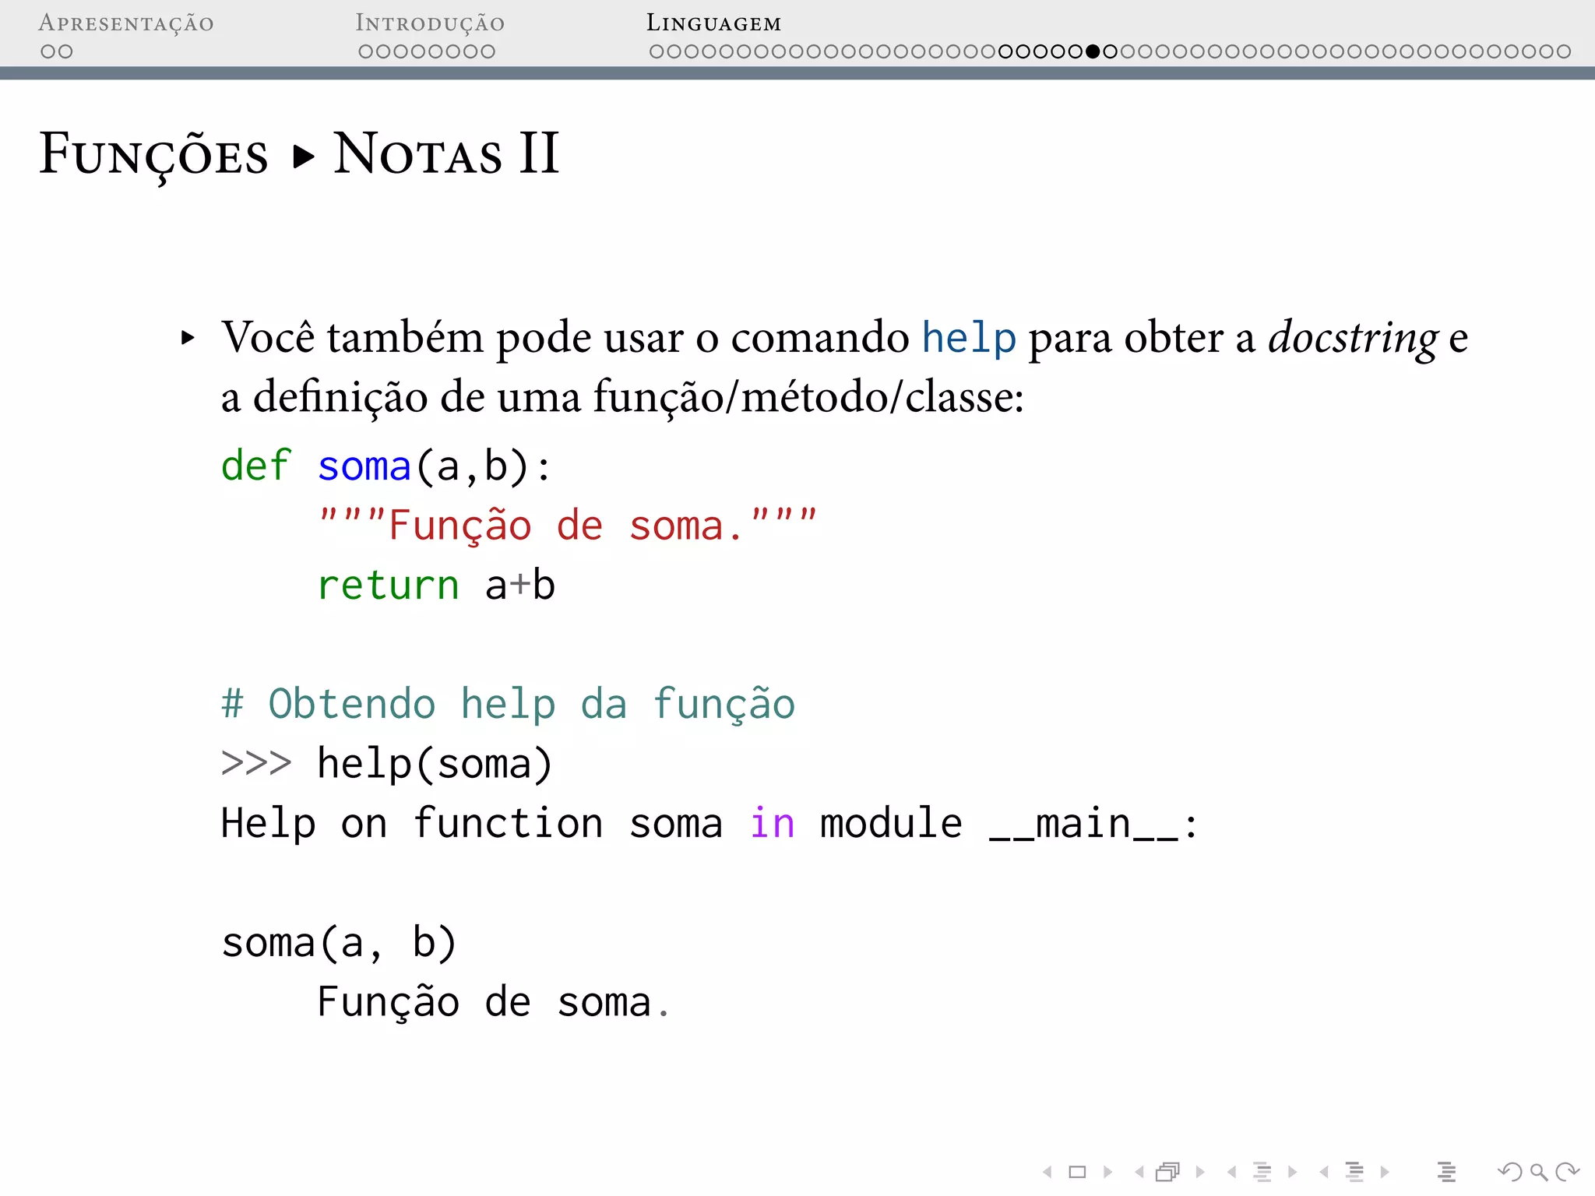Jump to the Introdução section
This screenshot has width=1595, height=1196.
430,23
